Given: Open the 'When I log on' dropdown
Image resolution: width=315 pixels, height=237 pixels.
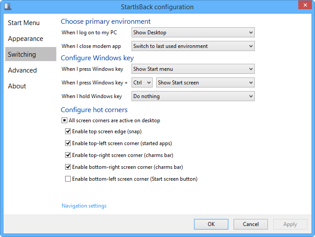Looking at the screenshot, I should tap(193, 33).
